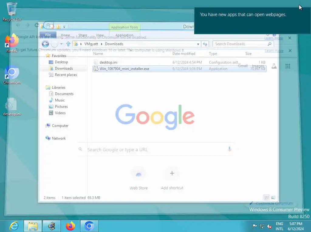Select Computer in navigation pane

(x=60, y=125)
